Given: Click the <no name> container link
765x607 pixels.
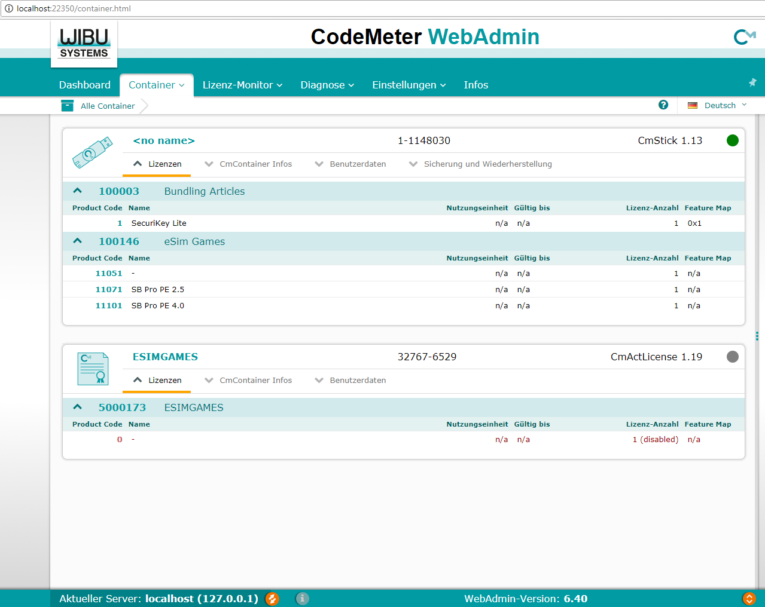Looking at the screenshot, I should point(164,140).
